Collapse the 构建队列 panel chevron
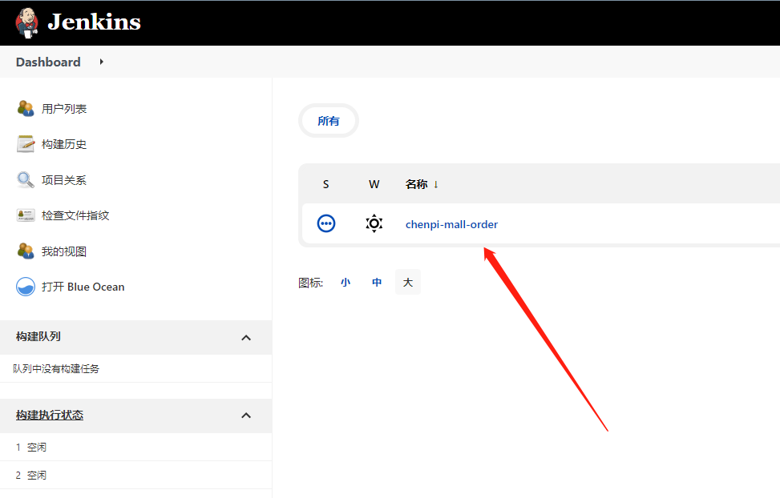Image resolution: width=780 pixels, height=498 pixels. (x=246, y=338)
